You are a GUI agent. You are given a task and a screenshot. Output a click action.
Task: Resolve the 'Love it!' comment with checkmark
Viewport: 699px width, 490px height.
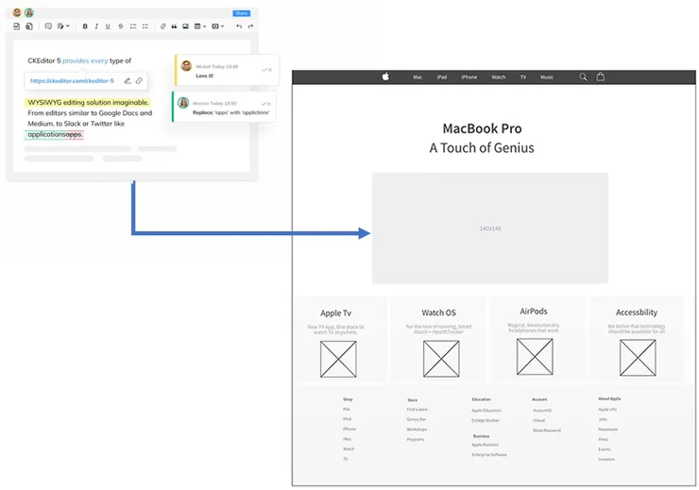[x=264, y=70]
